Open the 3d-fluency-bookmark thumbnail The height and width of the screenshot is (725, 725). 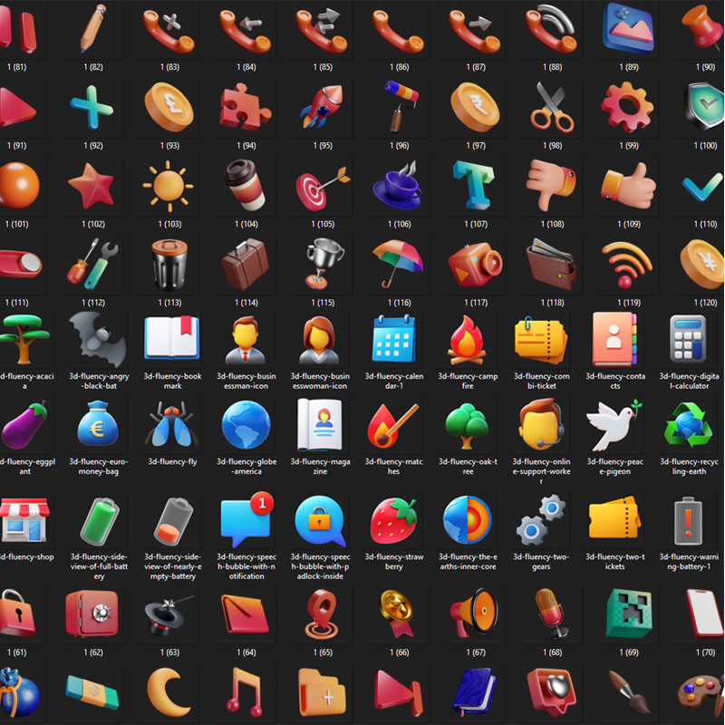click(172, 337)
